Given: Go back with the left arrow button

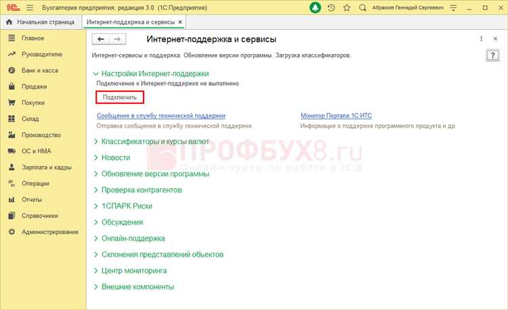Looking at the screenshot, I should (x=101, y=39).
